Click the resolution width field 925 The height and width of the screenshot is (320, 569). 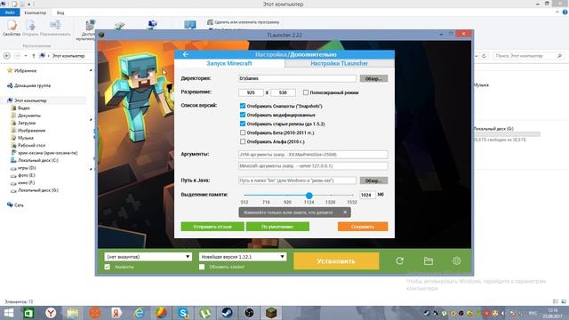[251, 92]
